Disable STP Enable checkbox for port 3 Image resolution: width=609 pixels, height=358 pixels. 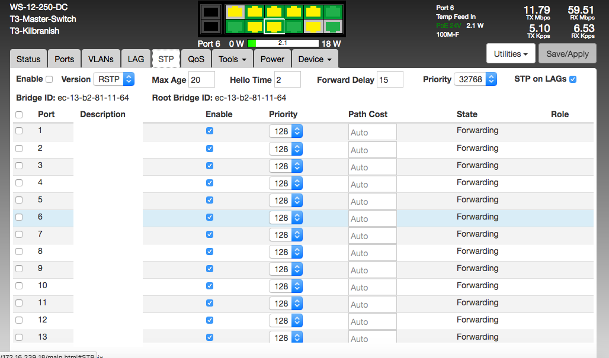210,166
